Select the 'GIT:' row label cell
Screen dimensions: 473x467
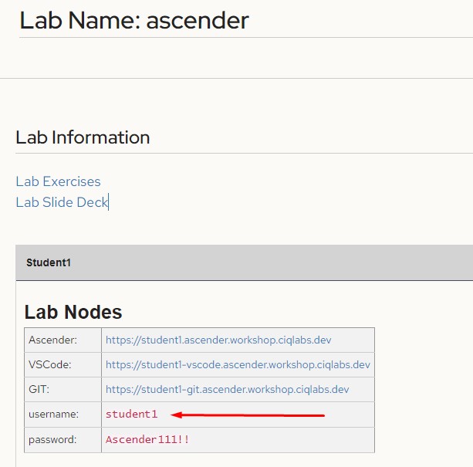63,389
